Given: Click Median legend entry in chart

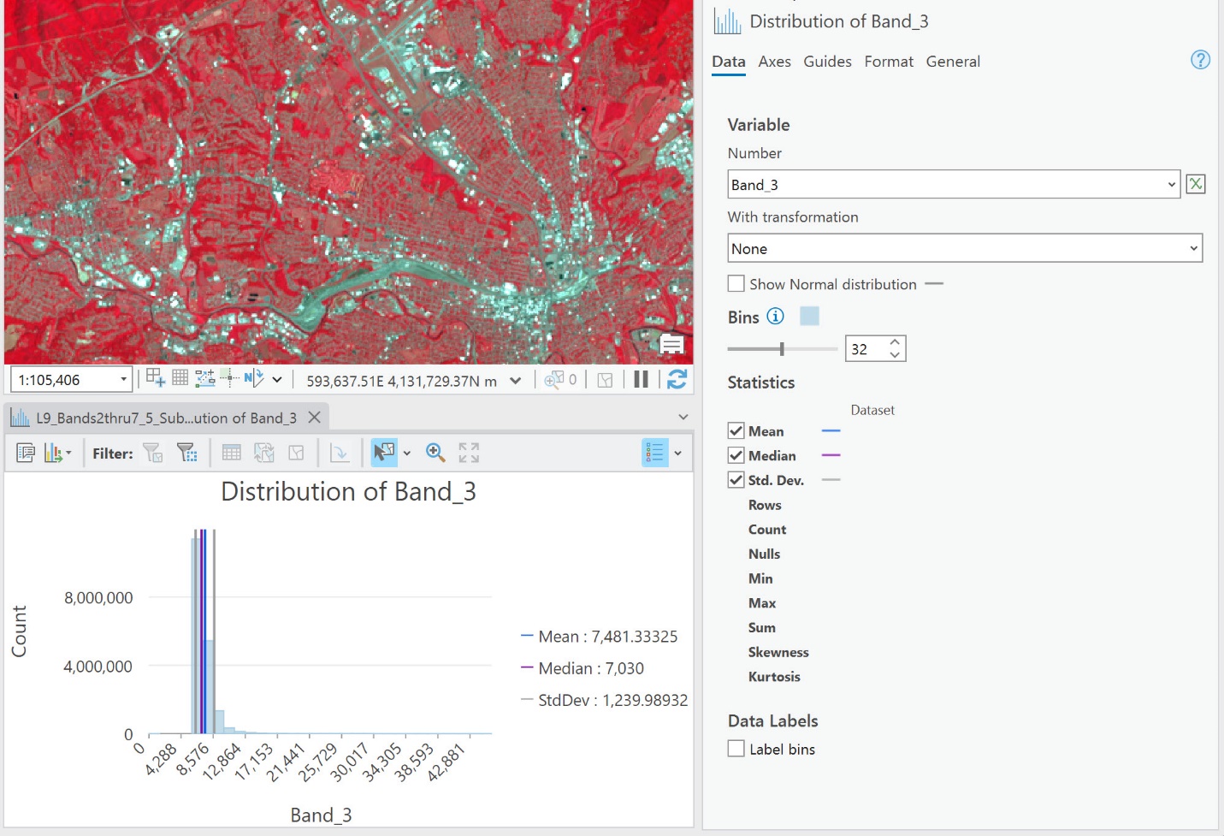Looking at the screenshot, I should coord(582,668).
